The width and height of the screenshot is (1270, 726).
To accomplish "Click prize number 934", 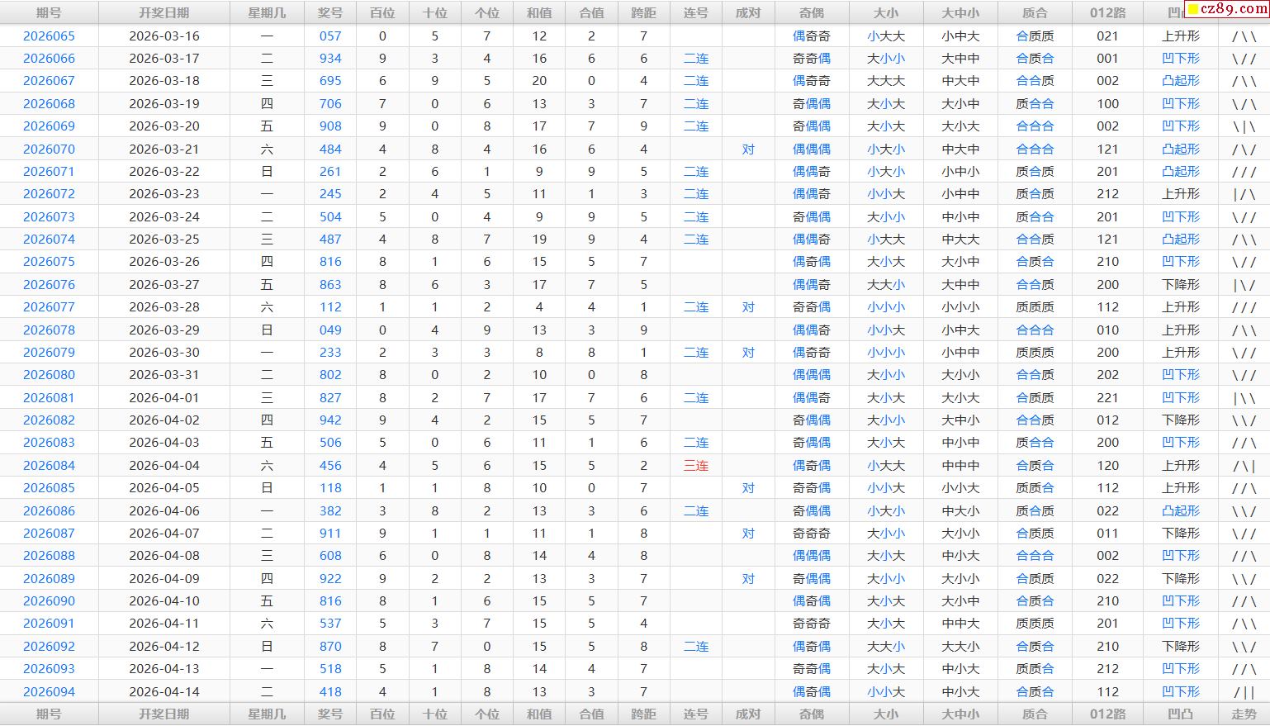I will click(330, 59).
